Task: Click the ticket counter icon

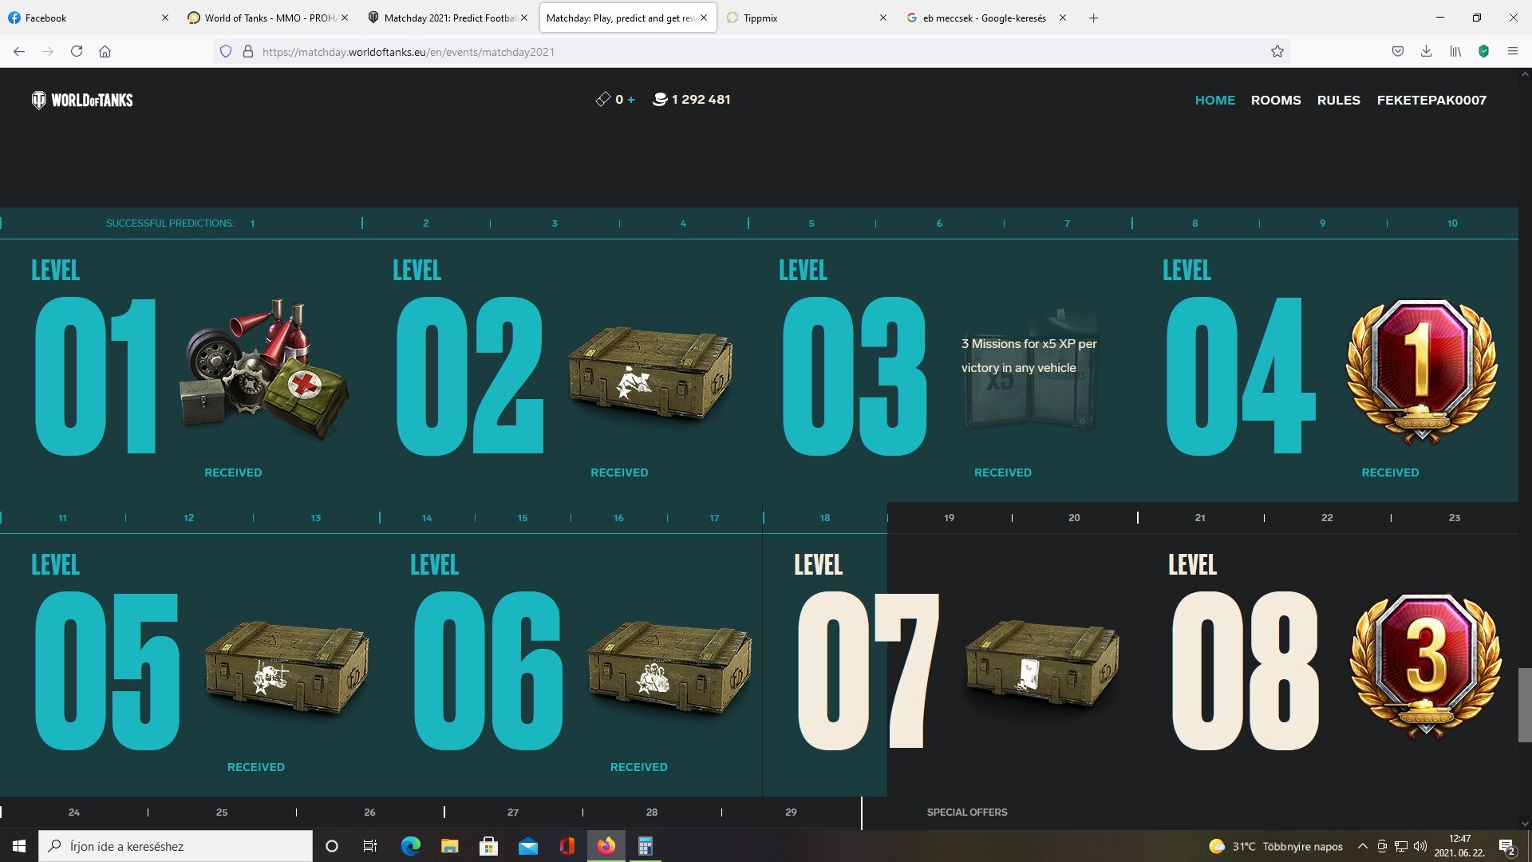Action: tap(602, 100)
